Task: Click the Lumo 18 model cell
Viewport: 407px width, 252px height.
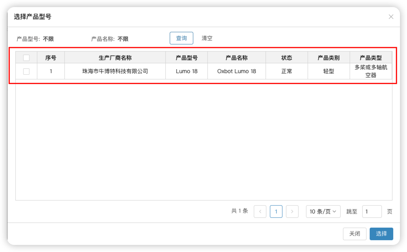Action: [x=187, y=72]
